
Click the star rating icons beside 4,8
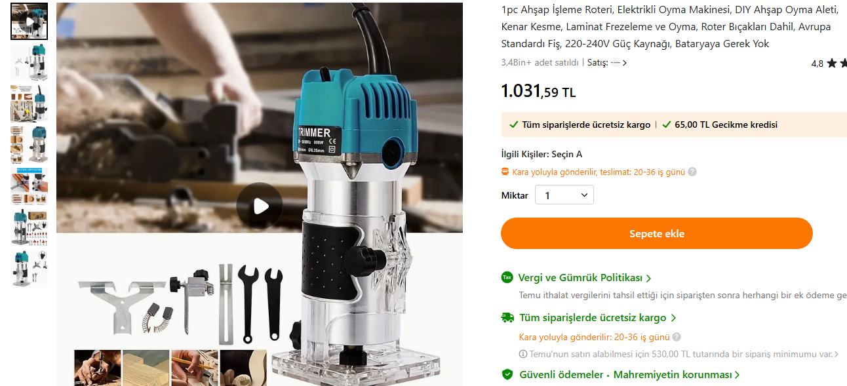(x=837, y=63)
